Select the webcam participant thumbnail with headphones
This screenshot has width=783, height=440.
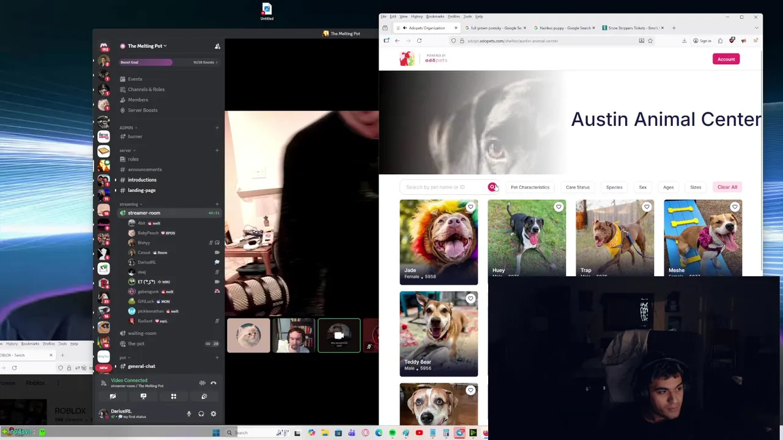(294, 335)
